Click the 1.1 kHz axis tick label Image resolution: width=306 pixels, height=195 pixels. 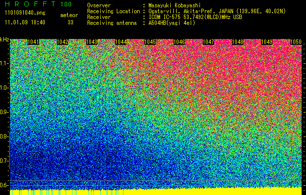tap(4, 63)
